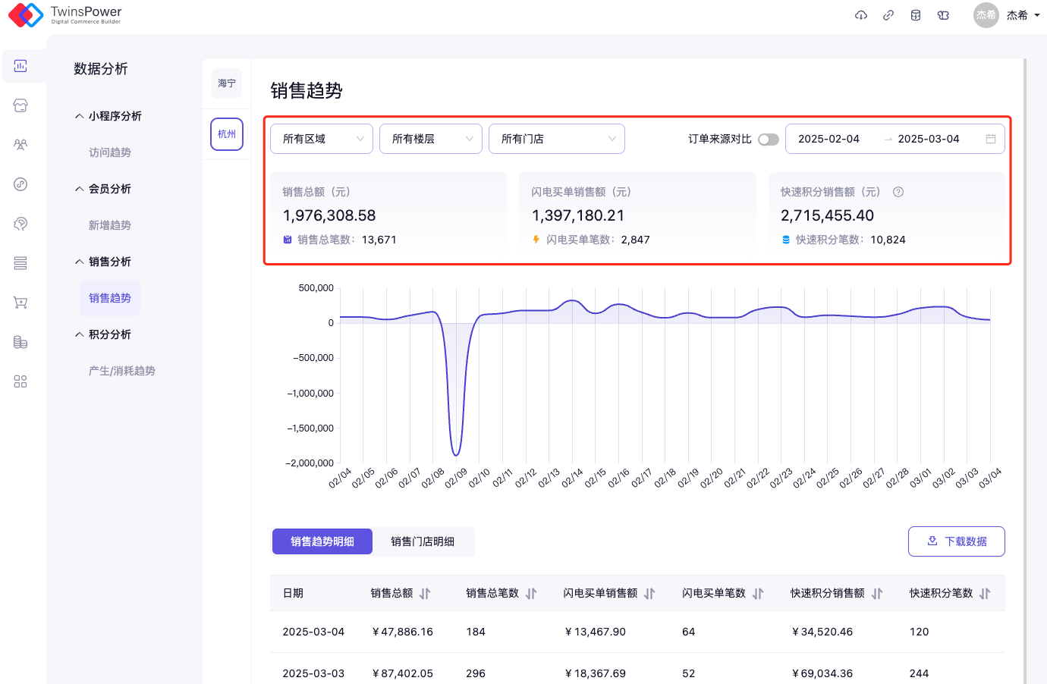1047x684 pixels.
Task: Click the 下载数据 button
Action: click(x=956, y=541)
